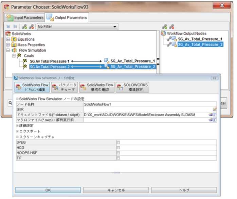Select the Equations item in tree
This screenshot has height=199, width=237.
26,39
